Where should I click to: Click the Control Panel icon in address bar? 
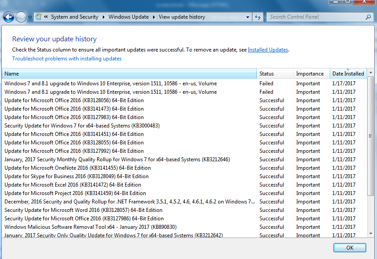coord(38,17)
